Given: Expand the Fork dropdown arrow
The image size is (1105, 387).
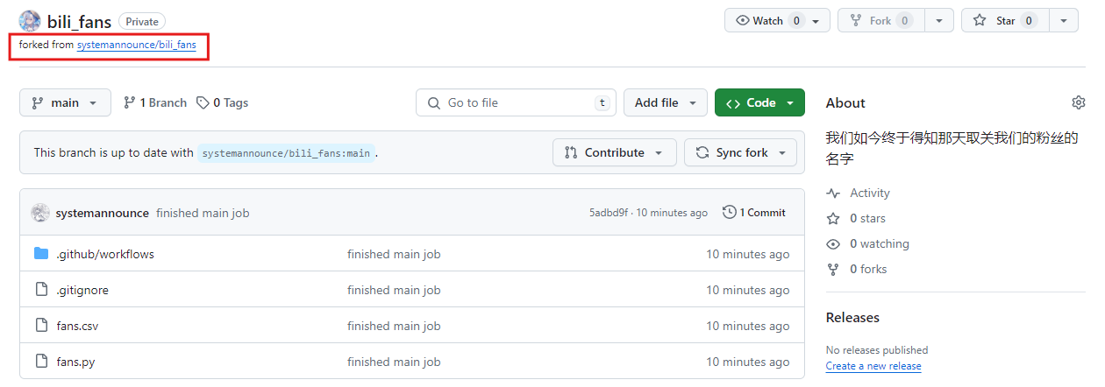Looking at the screenshot, I should [x=939, y=21].
